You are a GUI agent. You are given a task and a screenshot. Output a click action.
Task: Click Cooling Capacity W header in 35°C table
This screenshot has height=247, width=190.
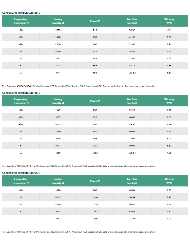[58, 21]
